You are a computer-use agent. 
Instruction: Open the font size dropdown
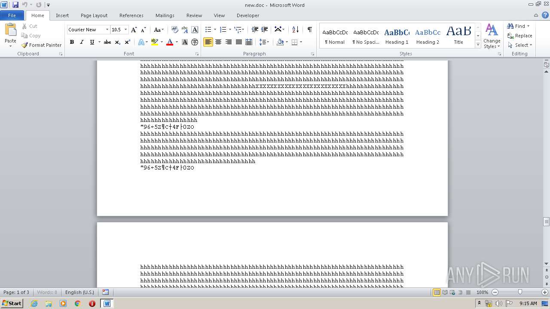click(125, 30)
